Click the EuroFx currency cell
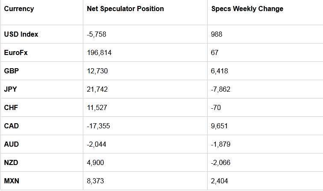Screen dimensions: 323x191 pos(16,52)
